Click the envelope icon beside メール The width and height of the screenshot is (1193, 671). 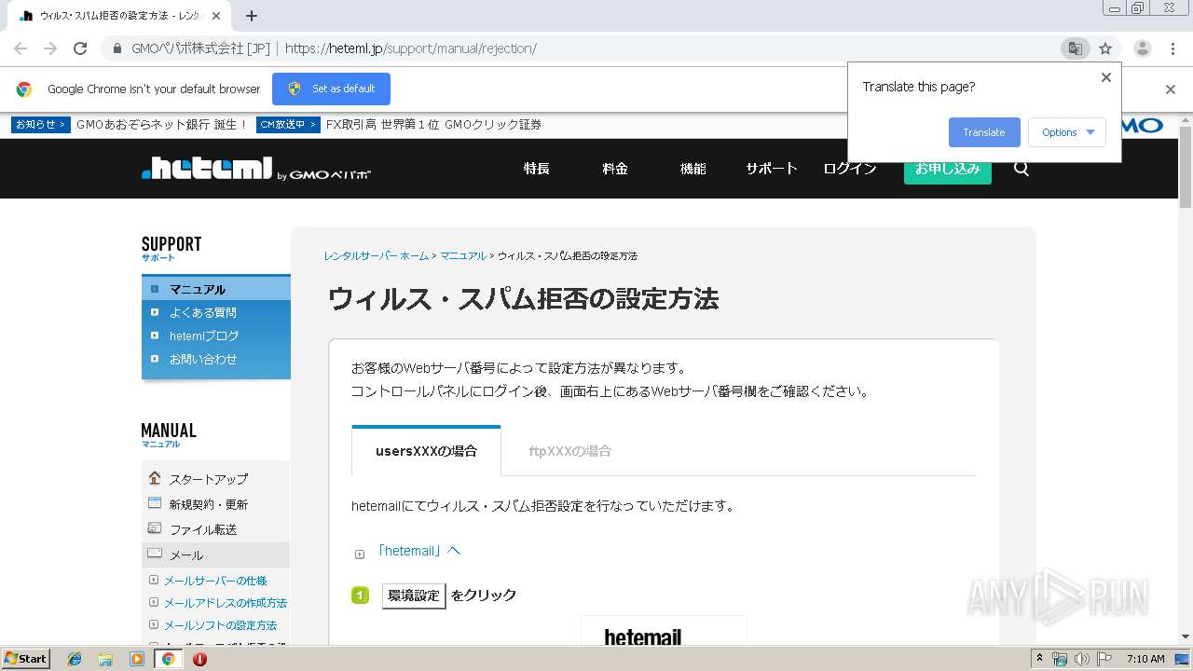155,554
